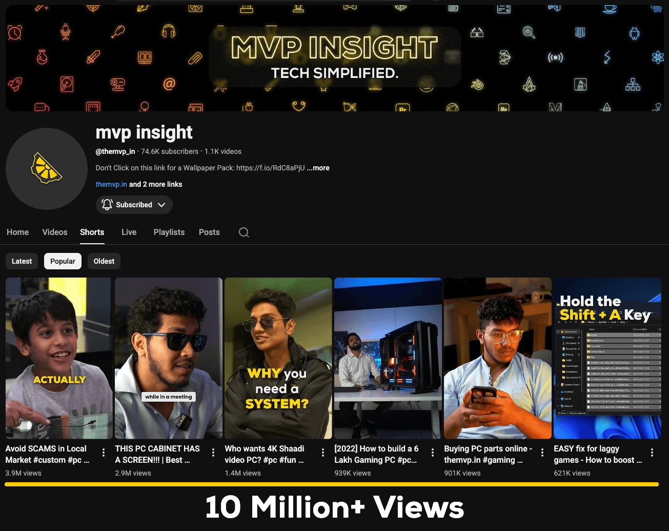Click the mvp insight channel avatar
The width and height of the screenshot is (669, 531).
point(47,169)
